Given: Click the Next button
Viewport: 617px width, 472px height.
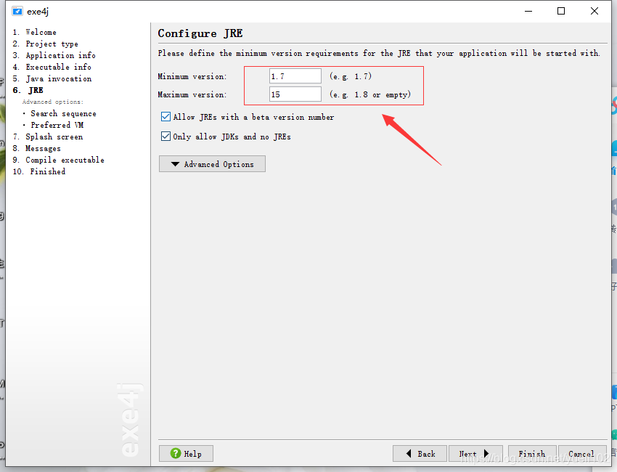Looking at the screenshot, I should pyautogui.click(x=475, y=454).
